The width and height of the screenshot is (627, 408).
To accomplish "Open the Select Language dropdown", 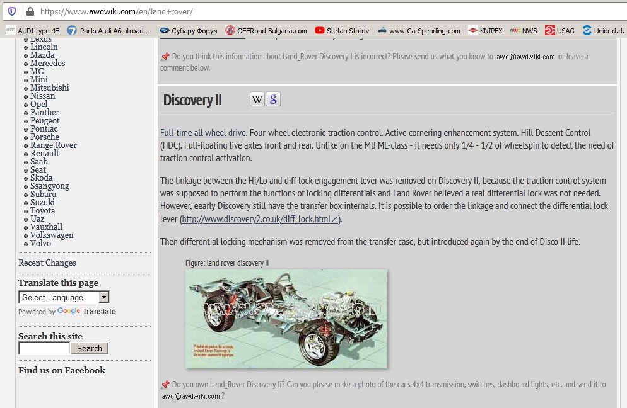I will coord(64,297).
